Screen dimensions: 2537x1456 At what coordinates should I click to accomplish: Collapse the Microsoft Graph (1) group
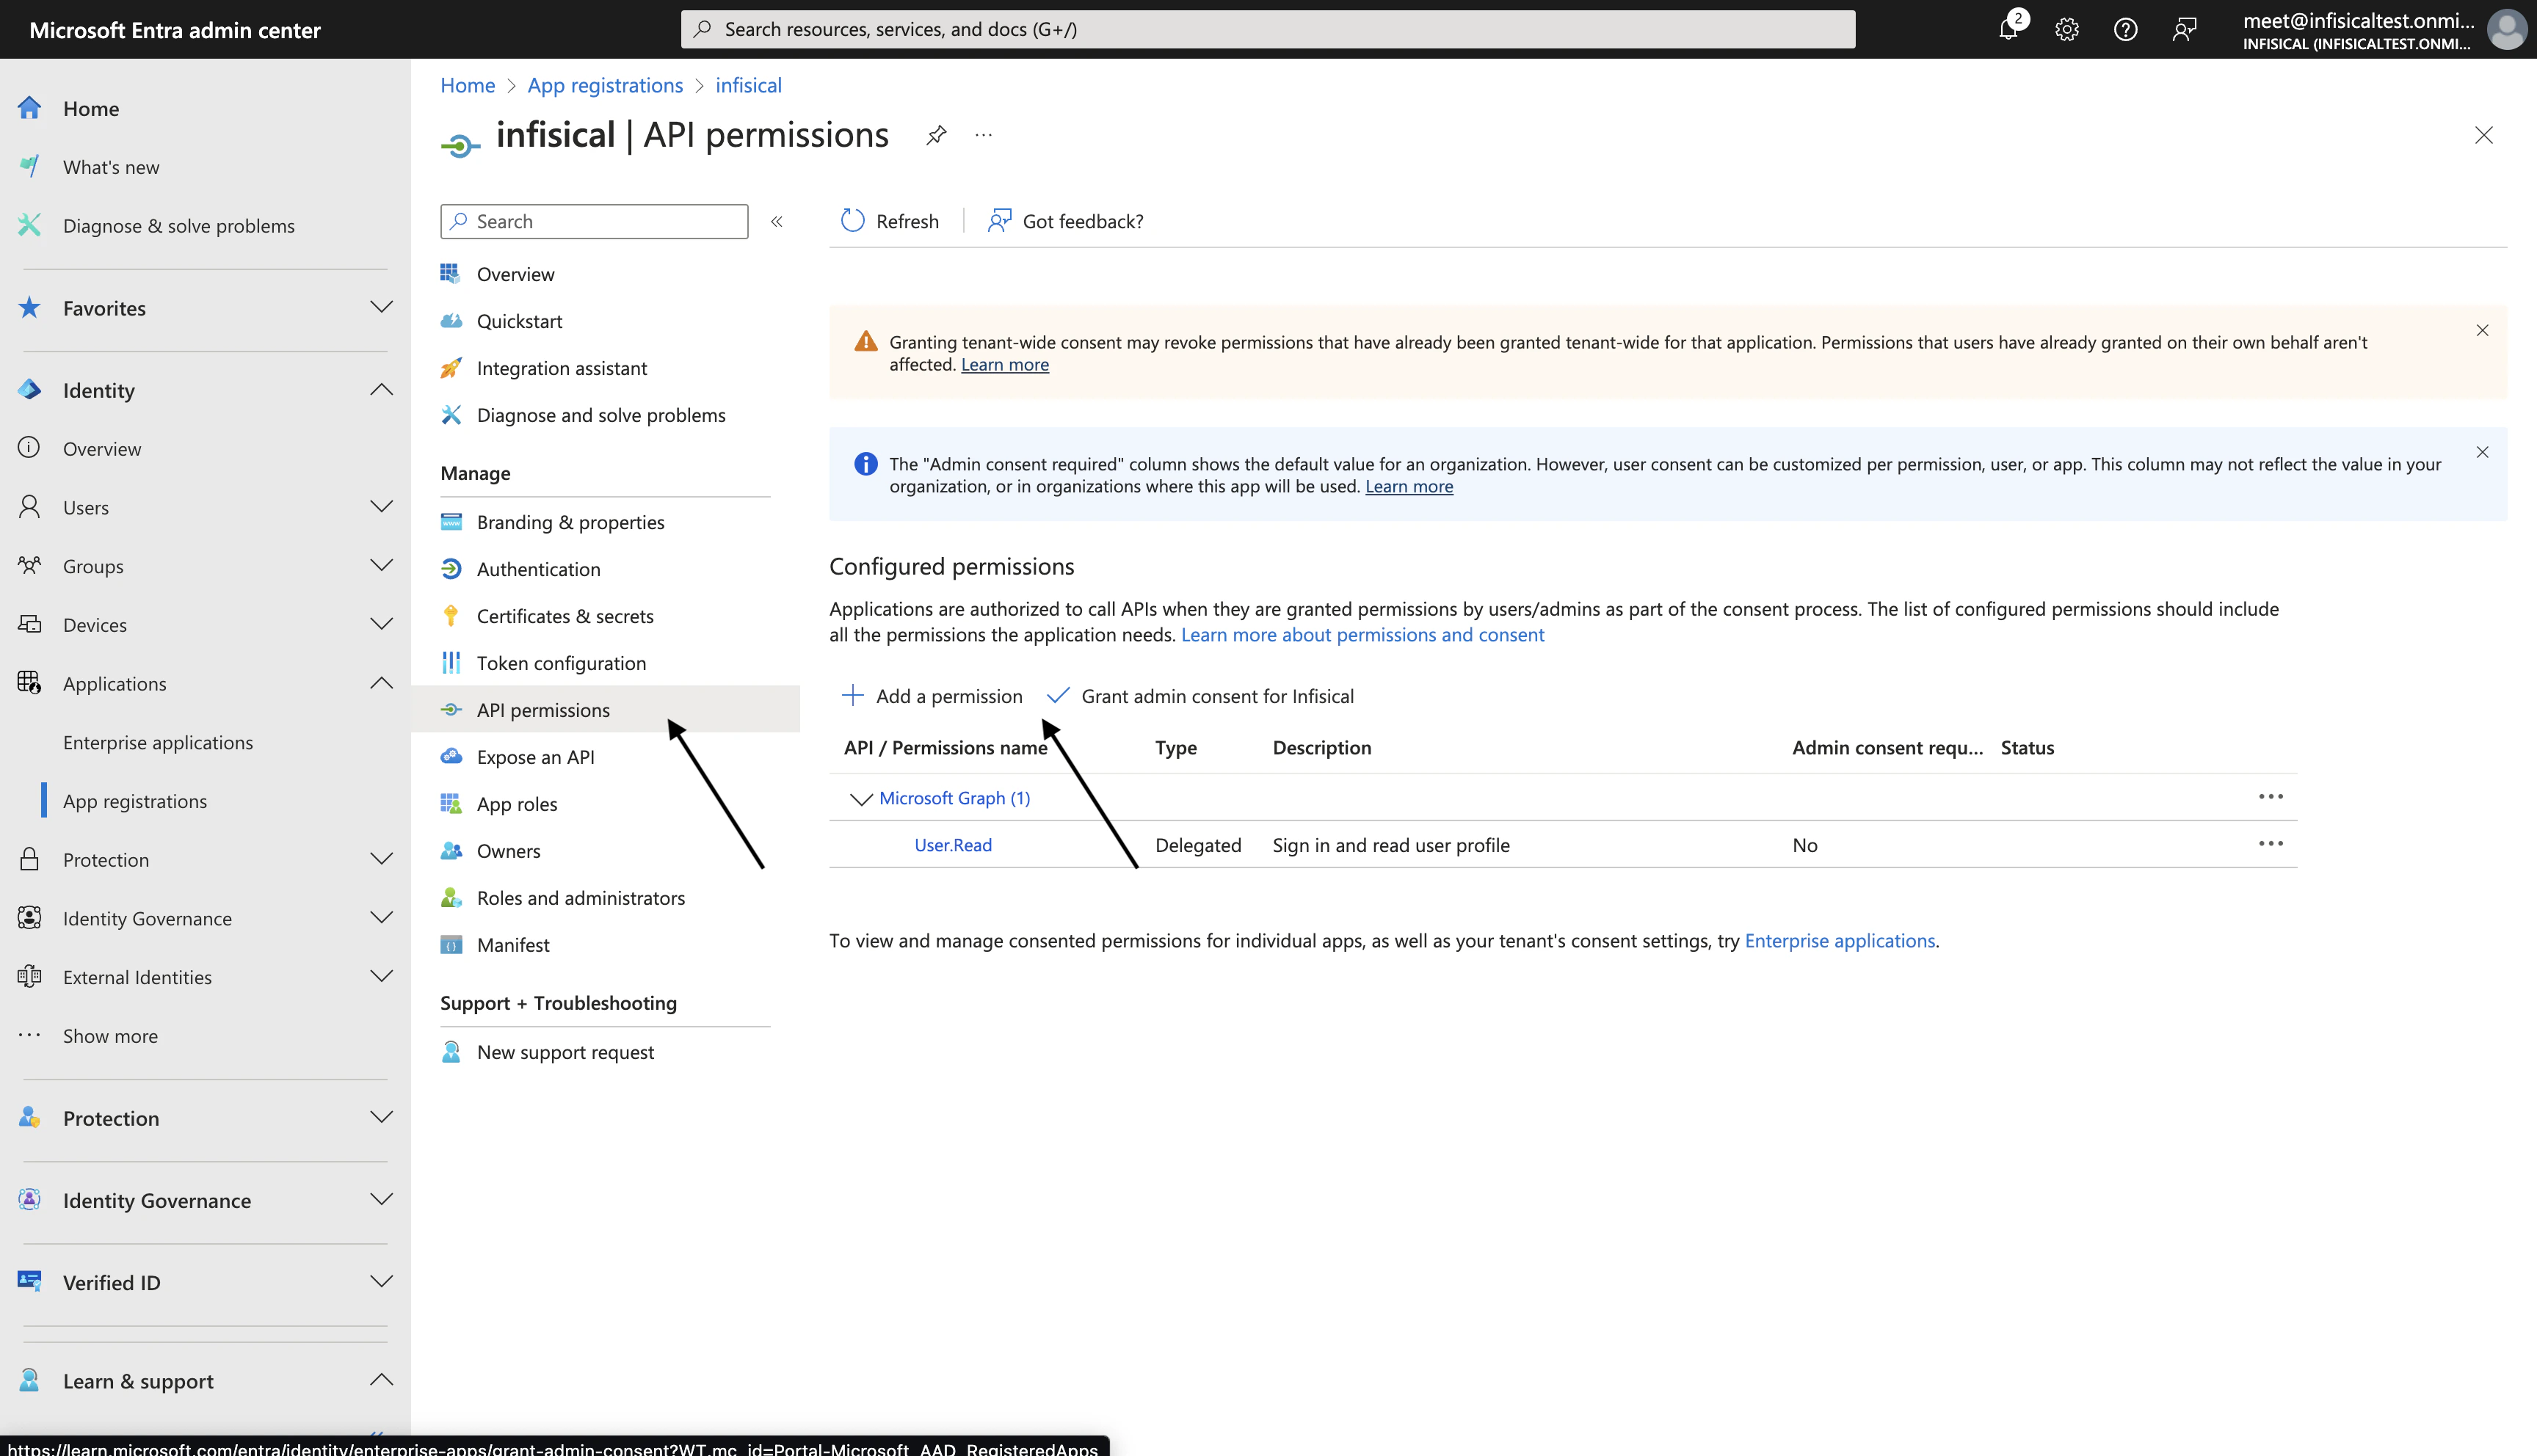click(x=860, y=798)
